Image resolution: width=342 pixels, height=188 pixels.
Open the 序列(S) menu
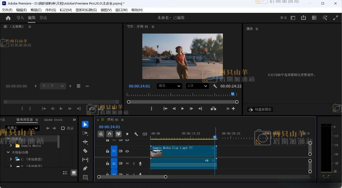pyautogui.click(x=51, y=10)
